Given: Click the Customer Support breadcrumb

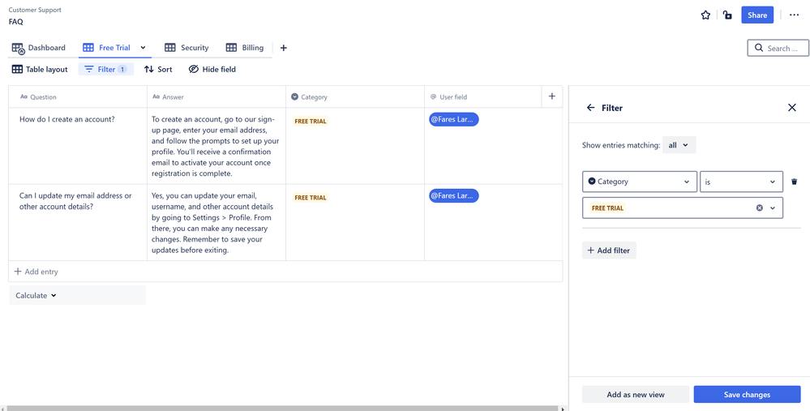Looking at the screenshot, I should [x=35, y=10].
